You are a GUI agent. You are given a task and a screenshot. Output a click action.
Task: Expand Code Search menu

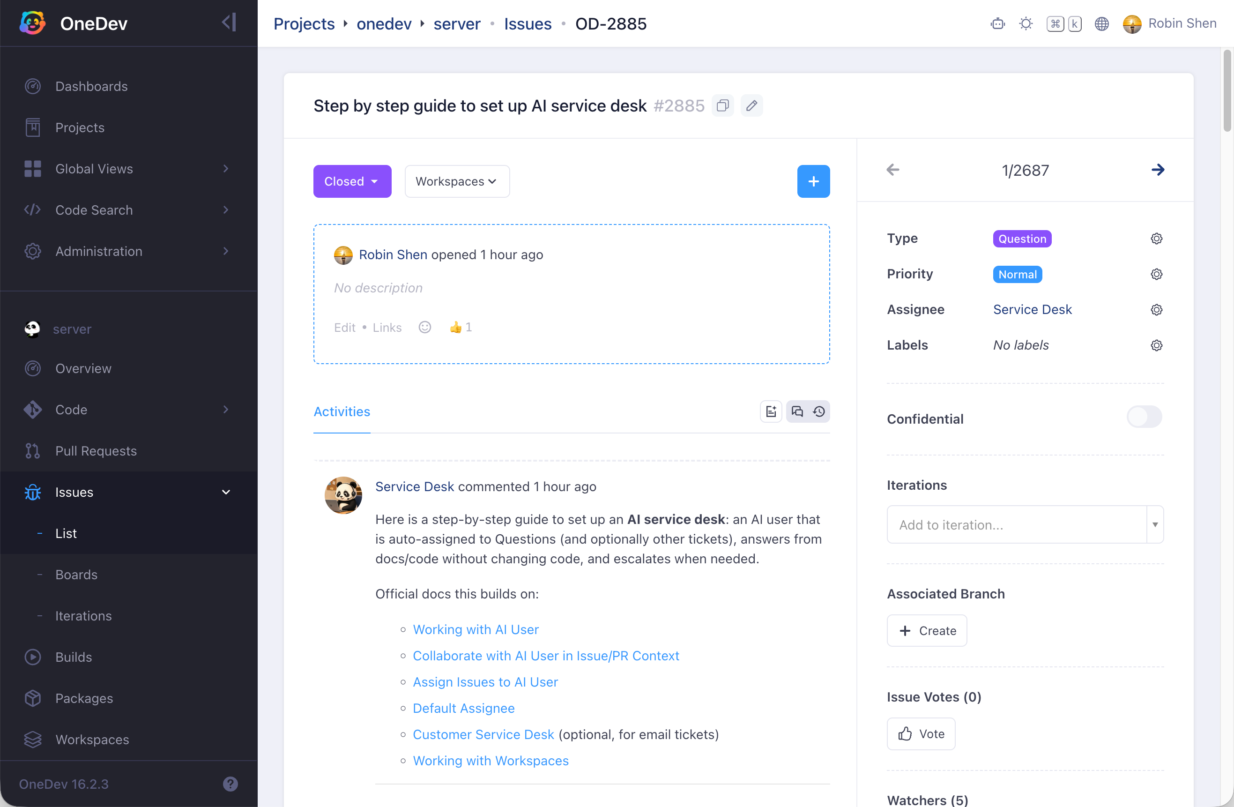[128, 210]
